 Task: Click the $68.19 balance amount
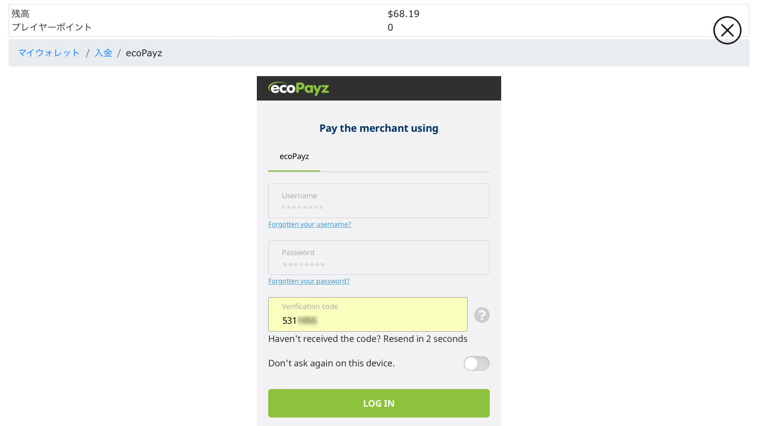pos(403,14)
